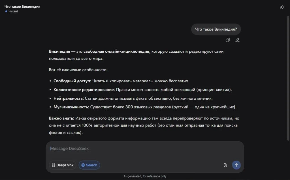Send the message with the up-arrow button
This screenshot has height=180, width=290.
236,165
